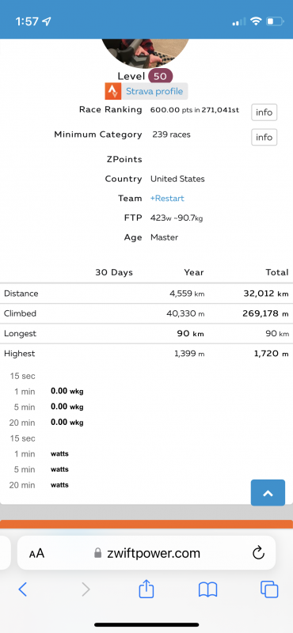Show open tabs in Safari
293x633 pixels.
pyautogui.click(x=269, y=589)
